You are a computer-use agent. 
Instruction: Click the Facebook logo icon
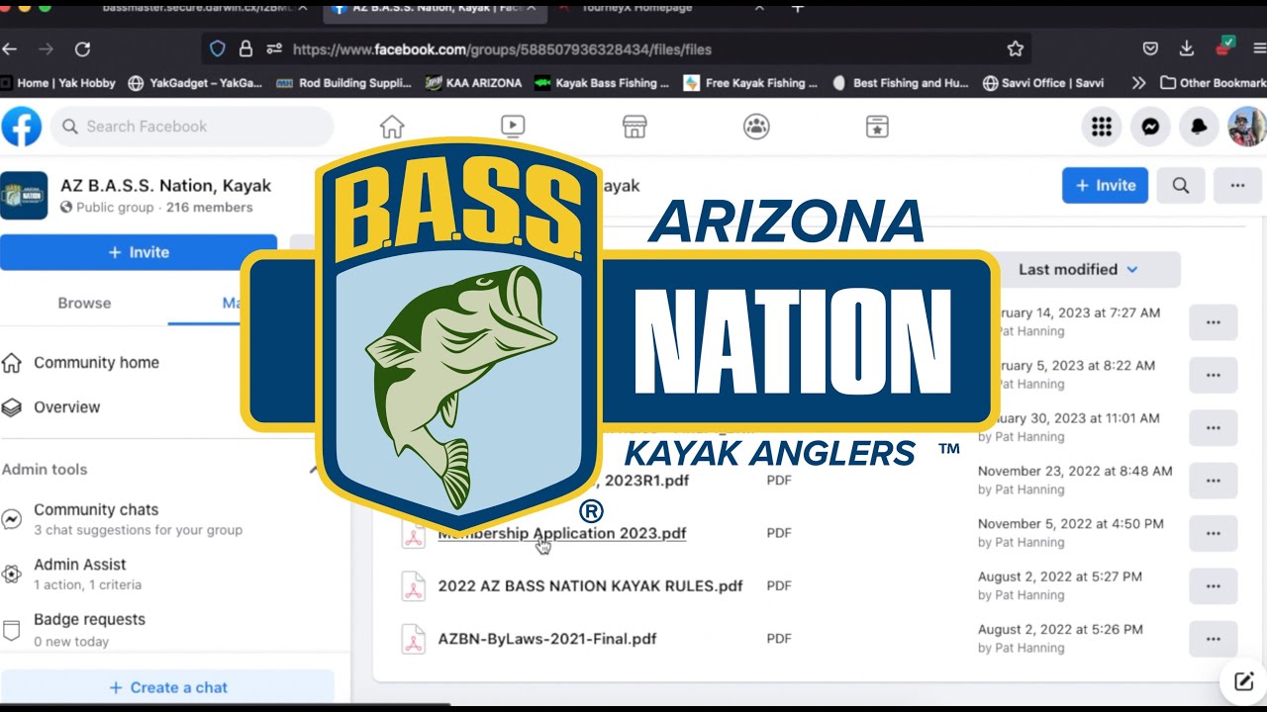click(21, 127)
